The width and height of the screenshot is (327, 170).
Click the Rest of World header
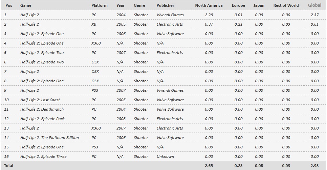(286, 5)
